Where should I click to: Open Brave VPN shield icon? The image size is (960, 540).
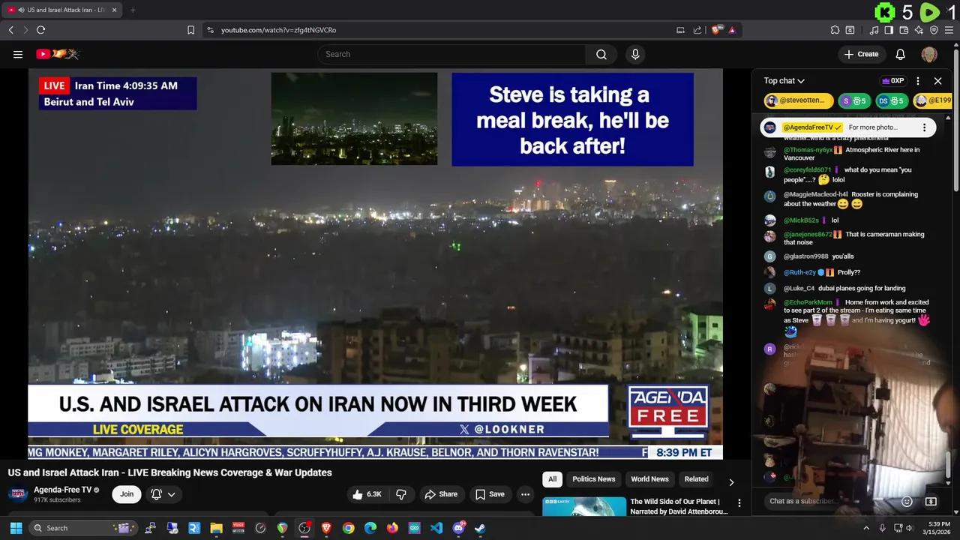click(x=934, y=30)
